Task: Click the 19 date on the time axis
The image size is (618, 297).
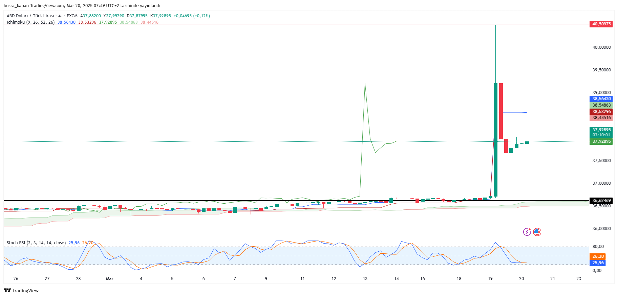Action: tap(490, 279)
